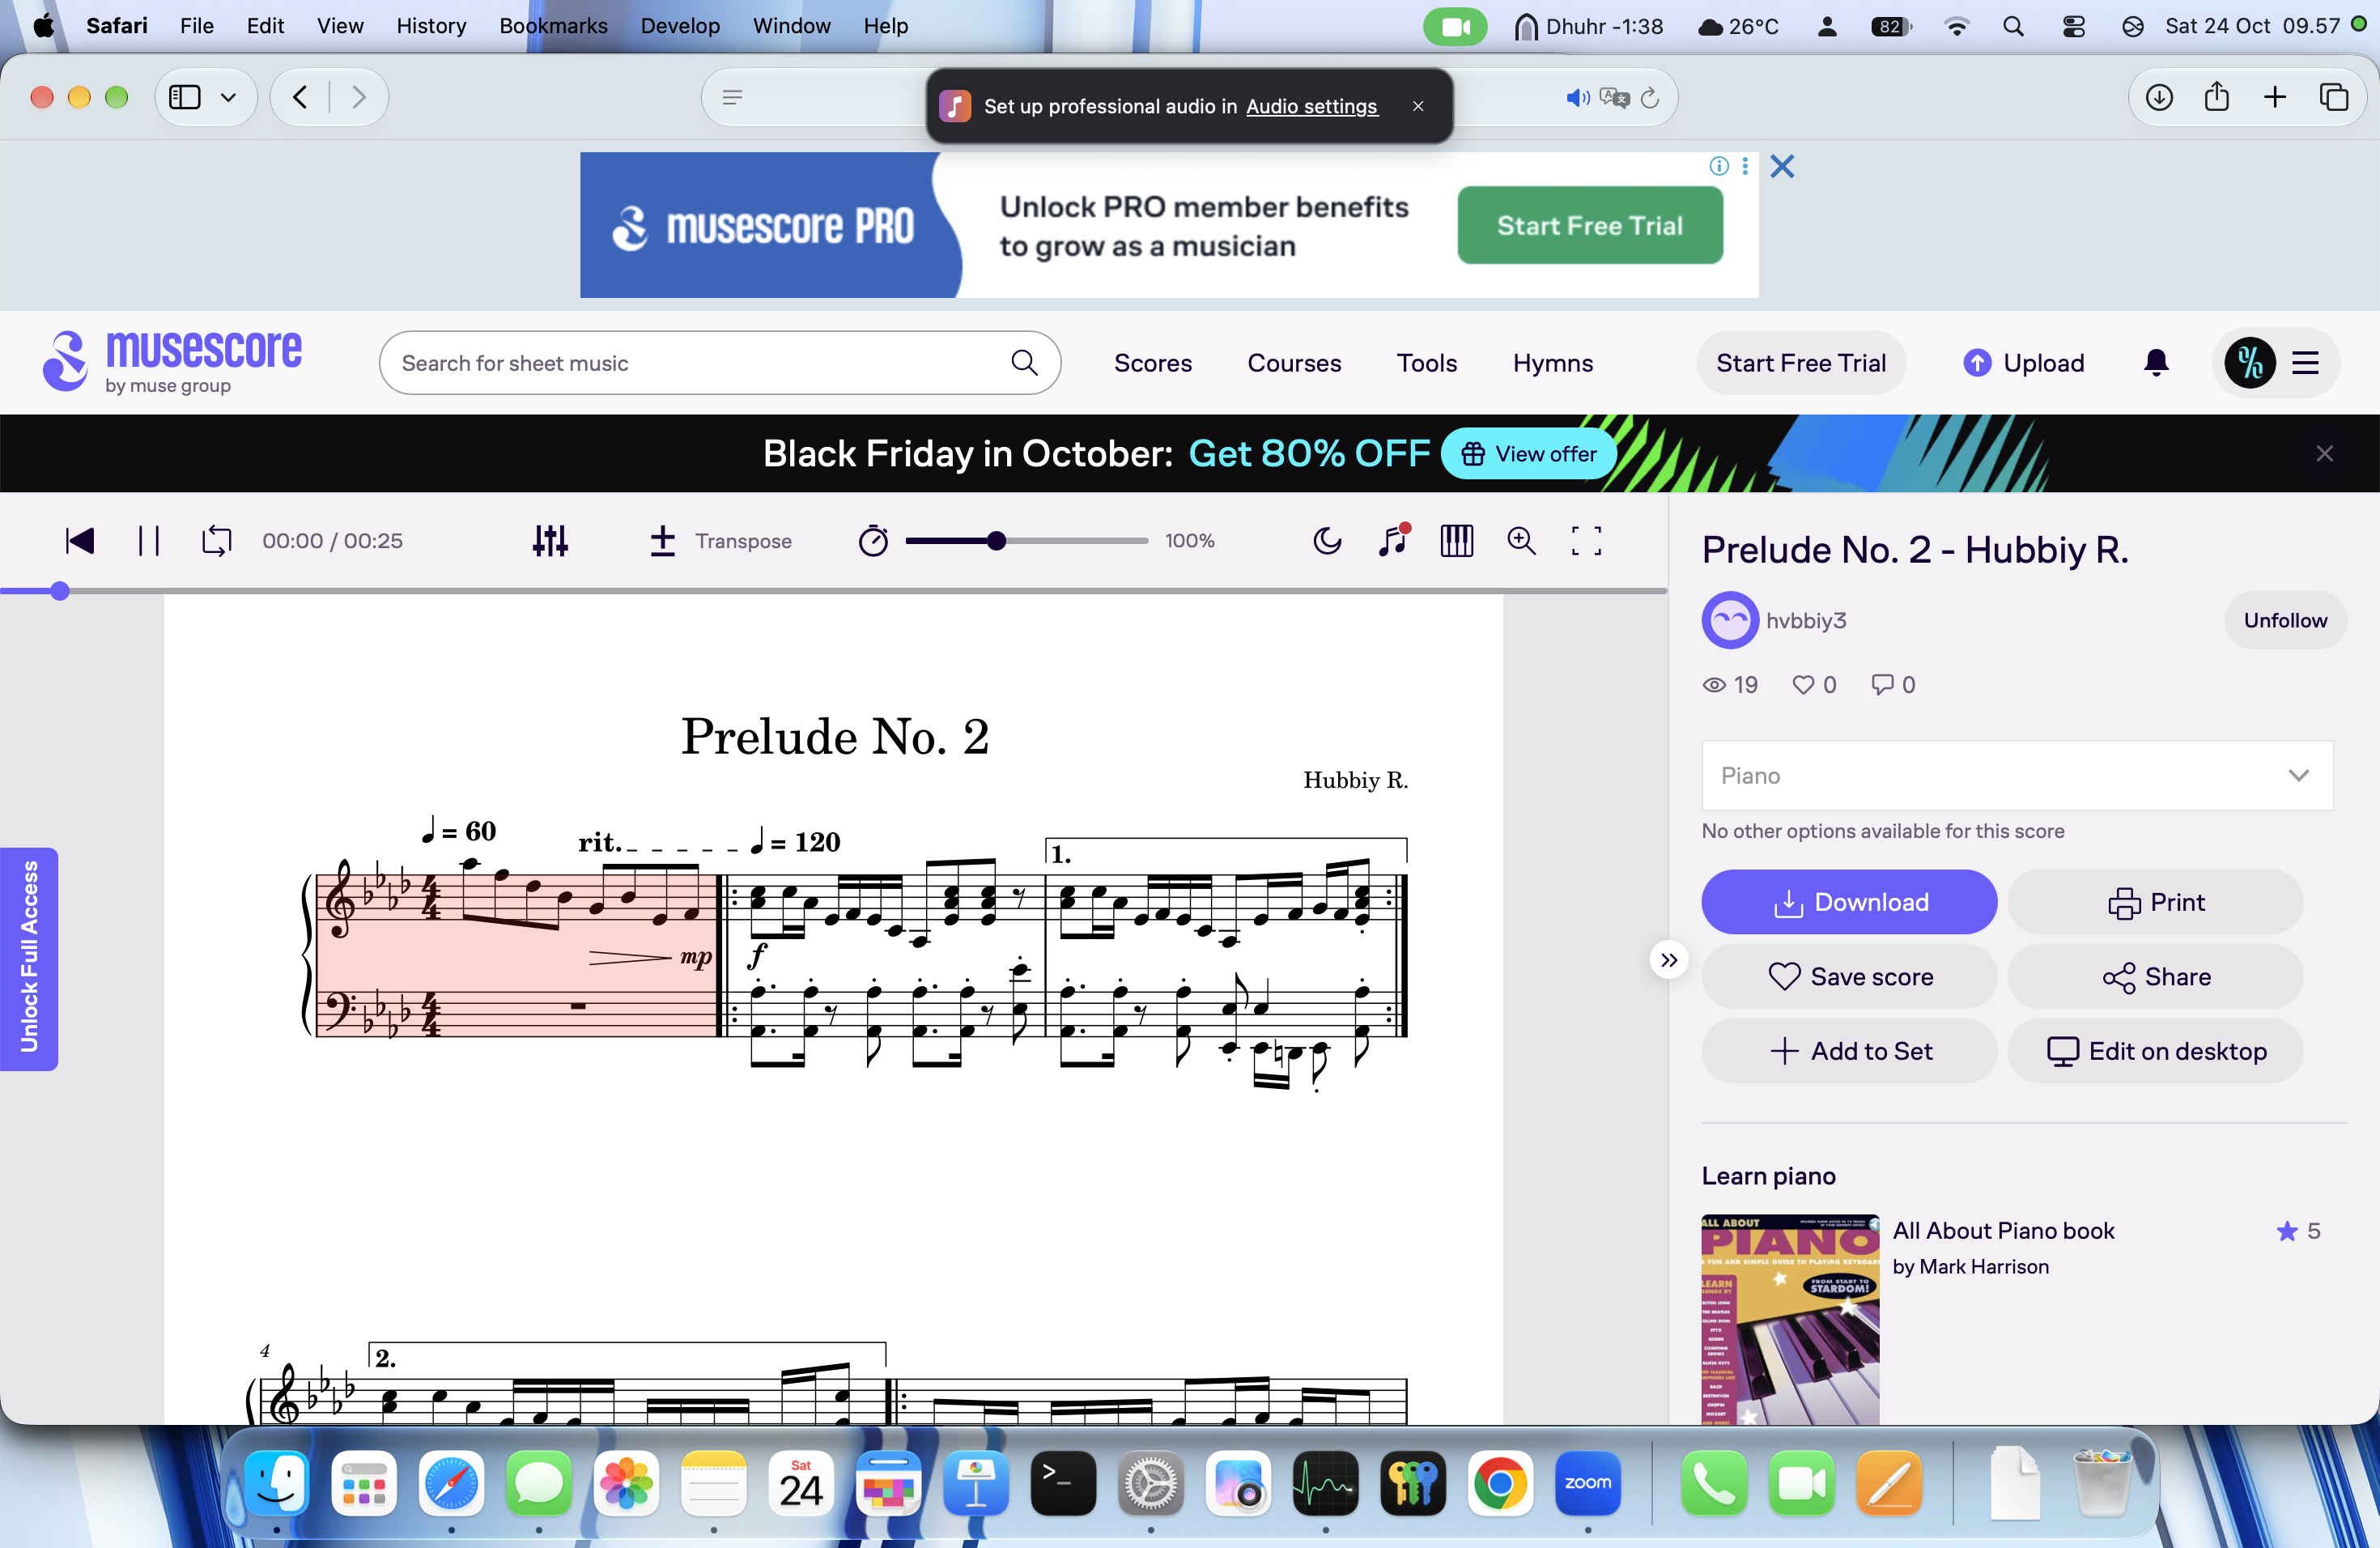Like the score via heart counter
2380x1548 pixels.
(x=1813, y=685)
